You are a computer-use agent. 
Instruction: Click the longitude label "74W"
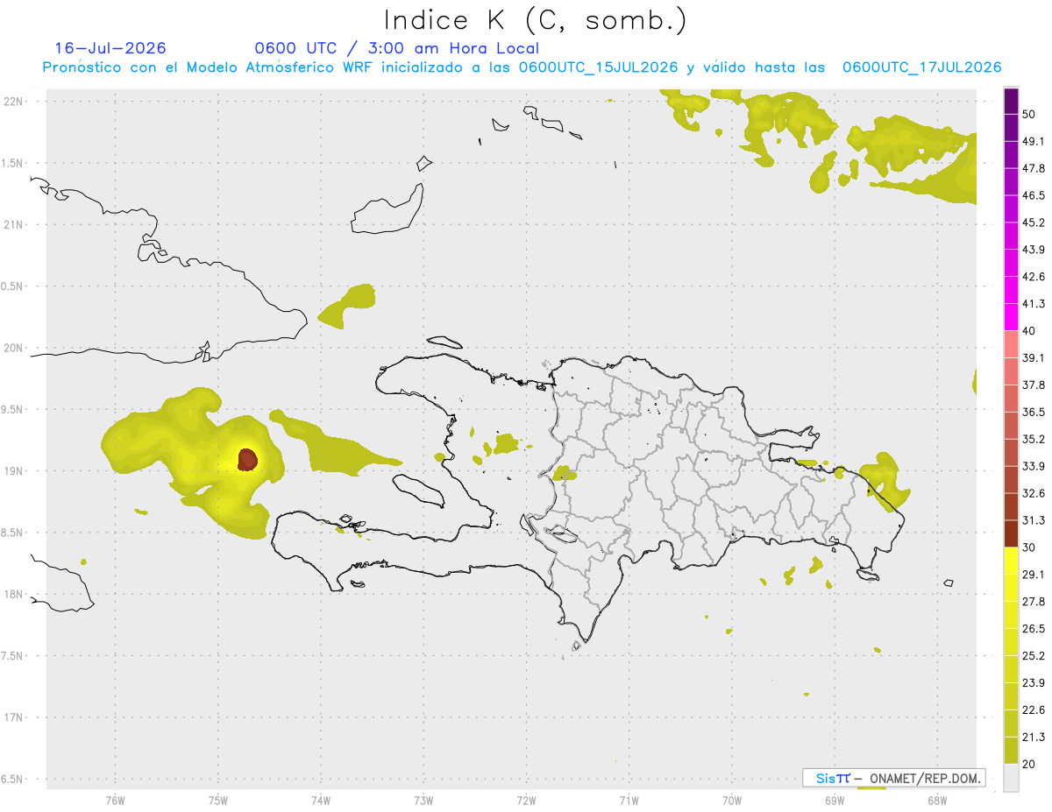tap(321, 800)
